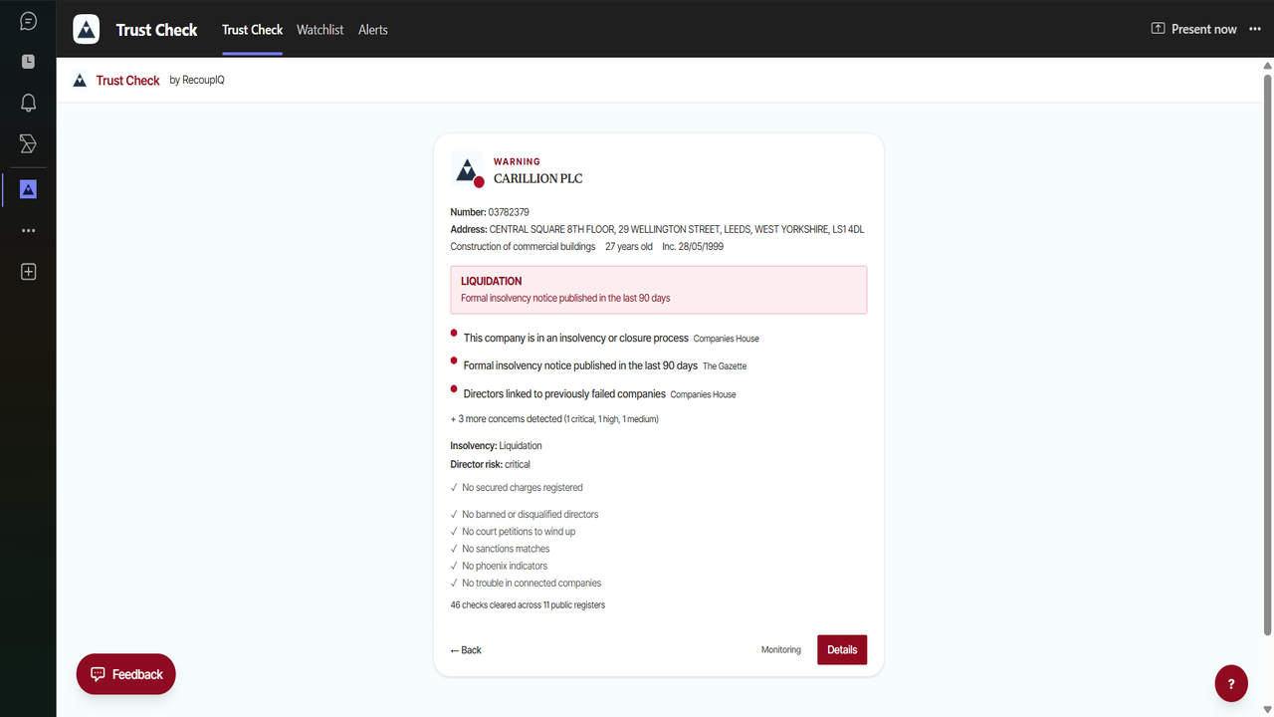Viewport: 1274px width, 717px height.
Task: Click the vertical page scrollbar
Action: pyautogui.click(x=1268, y=354)
